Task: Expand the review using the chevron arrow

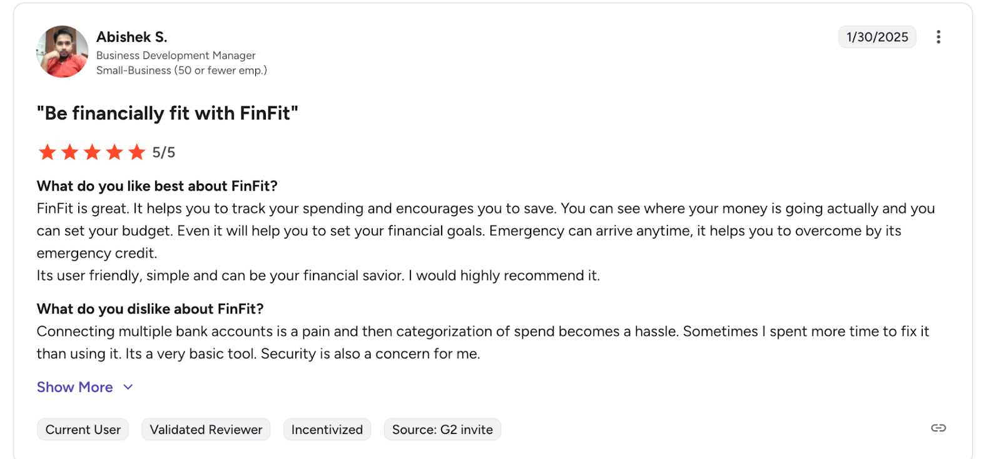Action: tap(128, 387)
